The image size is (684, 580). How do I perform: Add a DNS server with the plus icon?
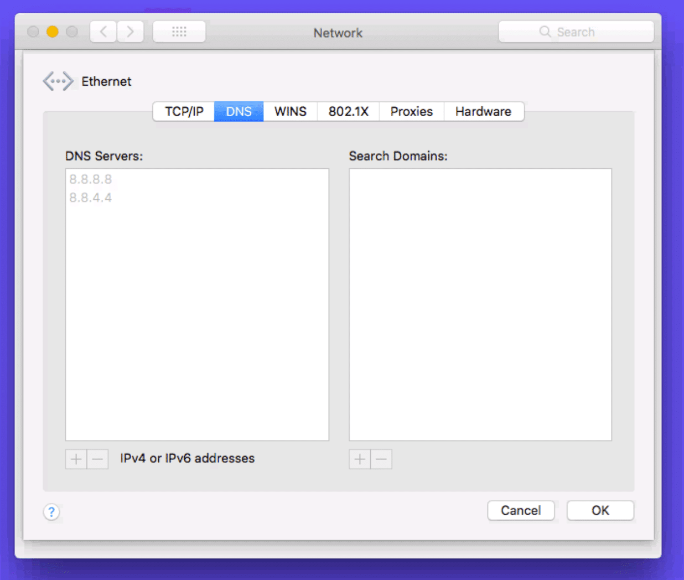coord(76,459)
